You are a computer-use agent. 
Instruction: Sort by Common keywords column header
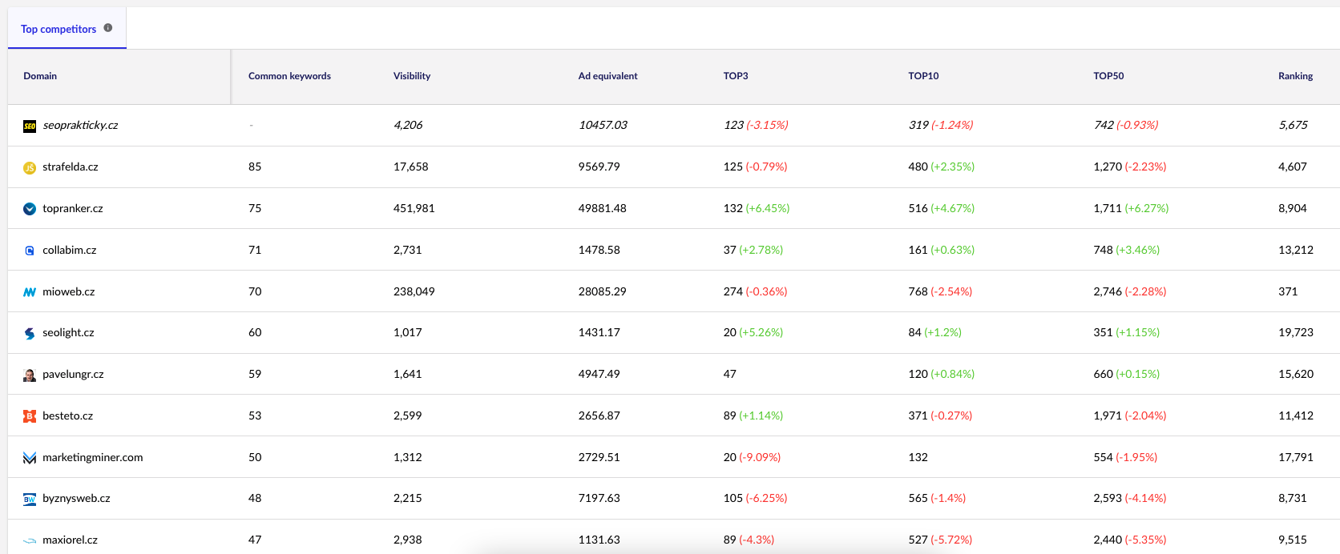(289, 76)
